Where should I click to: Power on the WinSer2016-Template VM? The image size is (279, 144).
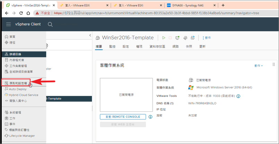coord(164,38)
